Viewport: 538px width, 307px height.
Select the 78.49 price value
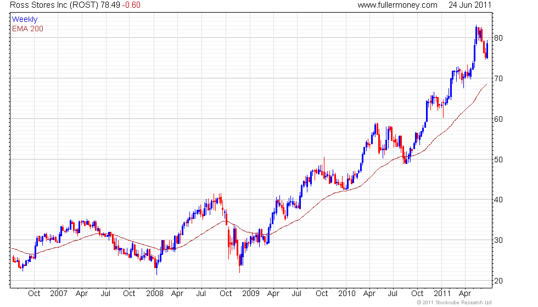(110, 5)
